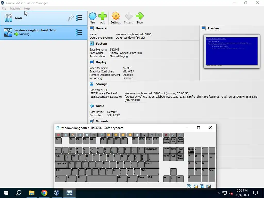This screenshot has width=264, height=198.
Task: Click the soft keyboard media Previous Track key
Action: point(116,135)
